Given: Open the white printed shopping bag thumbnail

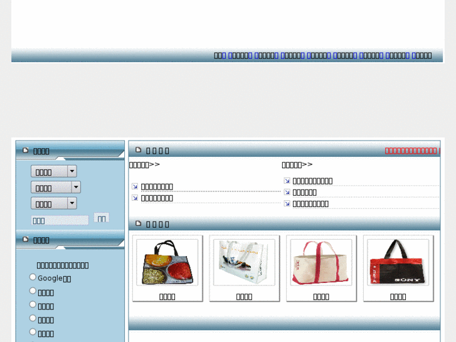Looking at the screenshot, I should pyautogui.click(x=244, y=262).
